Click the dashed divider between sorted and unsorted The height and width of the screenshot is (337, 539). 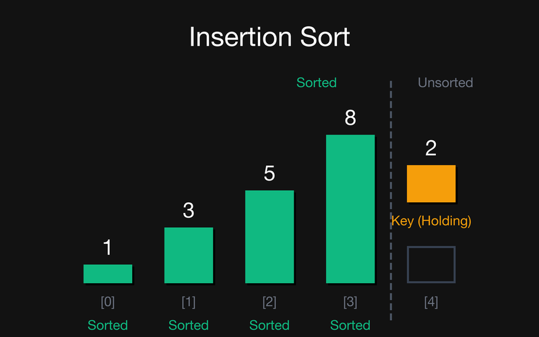tap(391, 200)
